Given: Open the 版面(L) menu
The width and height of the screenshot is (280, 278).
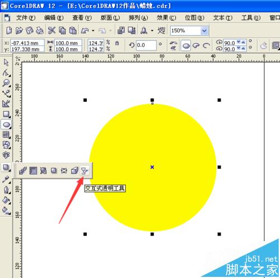Looking at the screenshot, I should coord(110,18).
